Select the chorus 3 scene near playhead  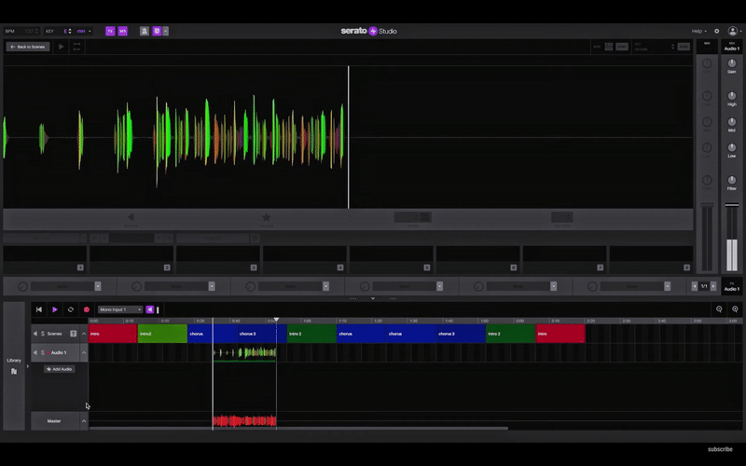coord(262,334)
